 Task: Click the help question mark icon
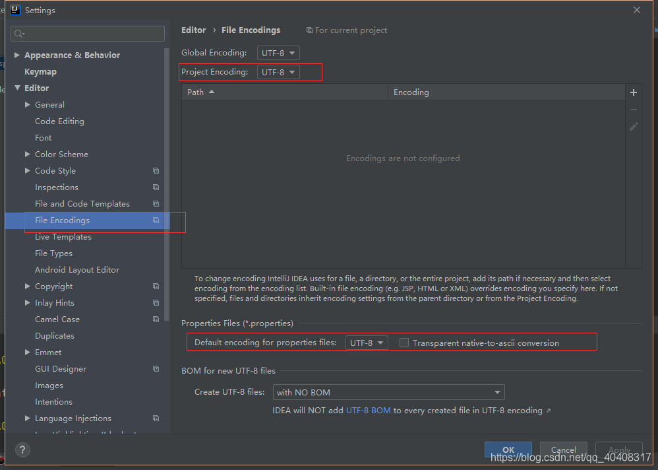coord(22,450)
